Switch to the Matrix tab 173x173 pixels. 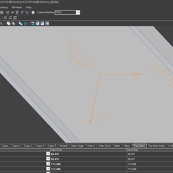click(x=117, y=146)
